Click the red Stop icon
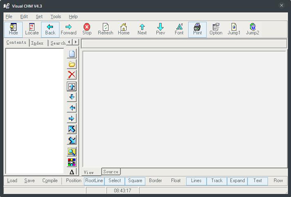The width and height of the screenshot is (291, 197). click(x=87, y=29)
